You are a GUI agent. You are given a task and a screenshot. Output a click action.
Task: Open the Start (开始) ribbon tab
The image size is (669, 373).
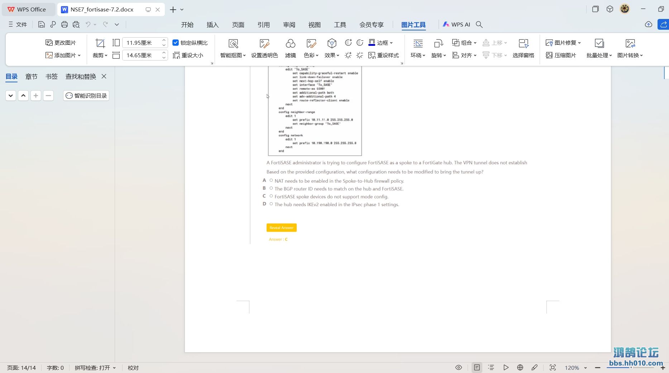187,24
